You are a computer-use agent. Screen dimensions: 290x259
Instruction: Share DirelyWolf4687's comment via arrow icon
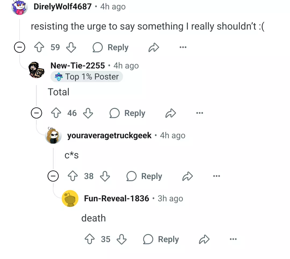click(x=154, y=47)
